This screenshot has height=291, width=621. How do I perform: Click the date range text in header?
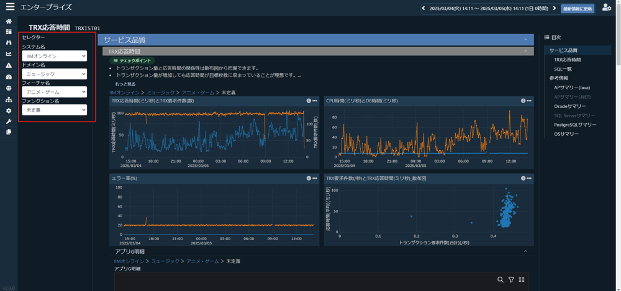point(489,8)
